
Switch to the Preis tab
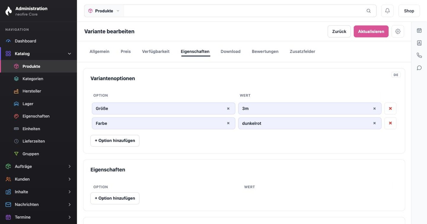pyautogui.click(x=126, y=51)
